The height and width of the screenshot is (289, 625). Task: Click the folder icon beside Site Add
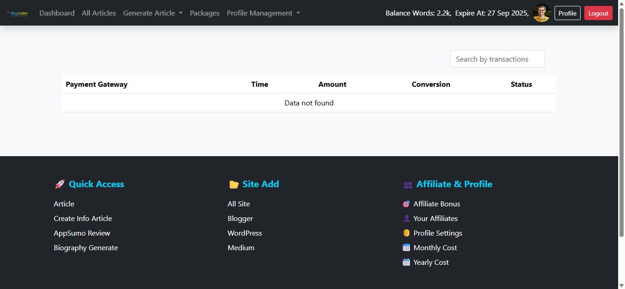click(x=234, y=184)
